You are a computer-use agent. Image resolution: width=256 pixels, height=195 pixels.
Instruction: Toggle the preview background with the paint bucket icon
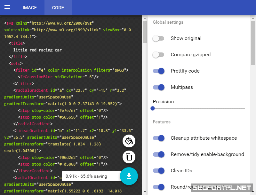click(x=129, y=141)
